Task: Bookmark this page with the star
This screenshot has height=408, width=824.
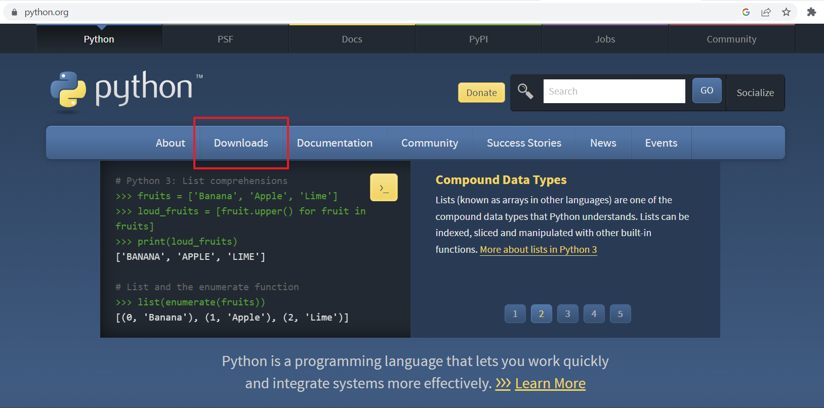Action: (786, 12)
